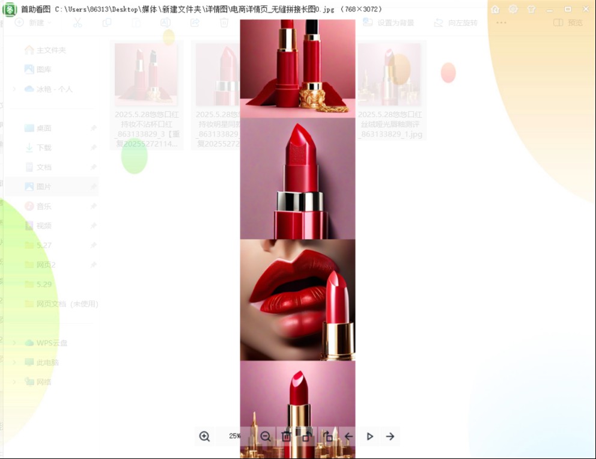Image resolution: width=596 pixels, height=459 pixels.
Task: Select WPS云盘 in Explorer sidebar
Action: coord(46,342)
